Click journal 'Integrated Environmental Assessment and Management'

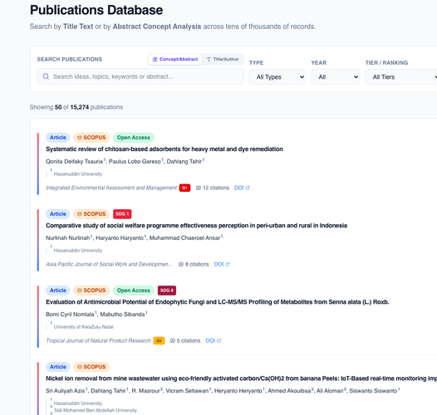click(111, 188)
